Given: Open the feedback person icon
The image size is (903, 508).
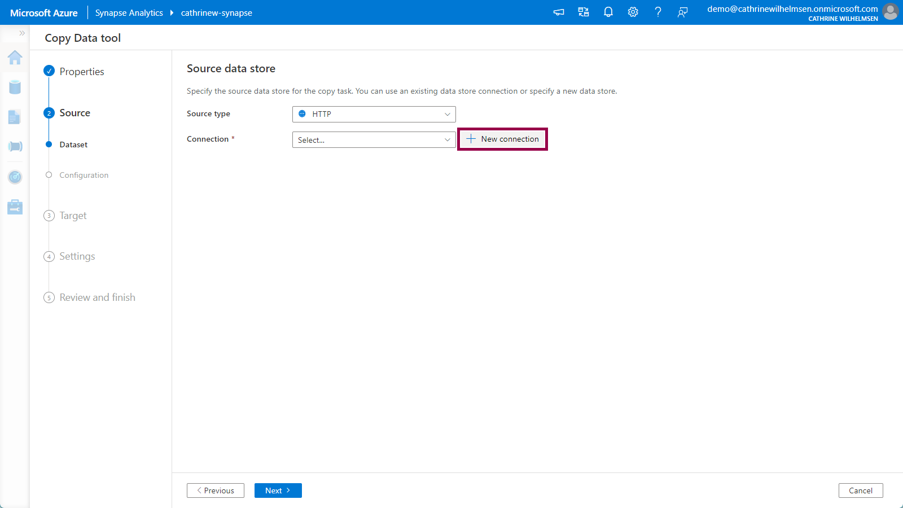Looking at the screenshot, I should point(683,12).
